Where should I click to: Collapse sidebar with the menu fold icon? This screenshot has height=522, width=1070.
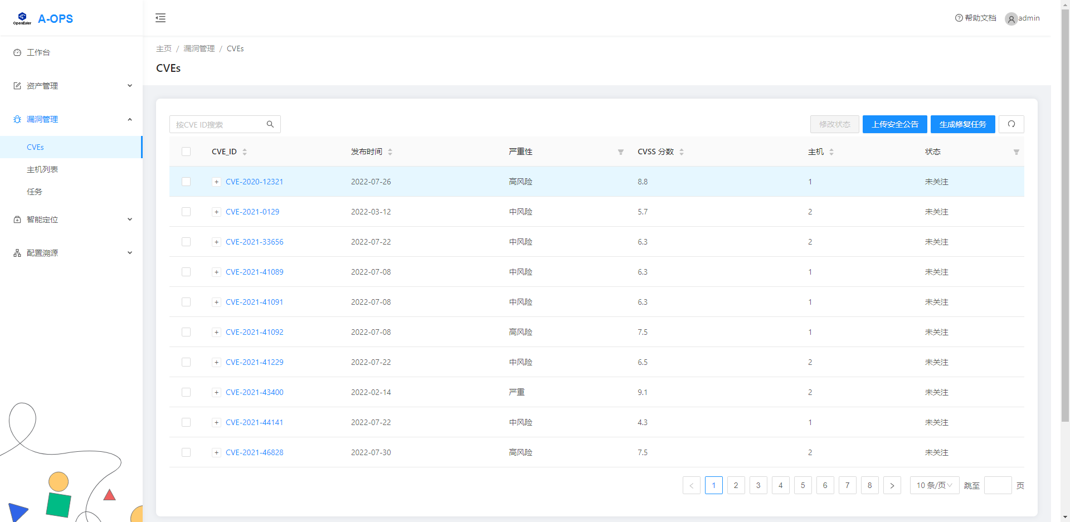click(x=160, y=18)
